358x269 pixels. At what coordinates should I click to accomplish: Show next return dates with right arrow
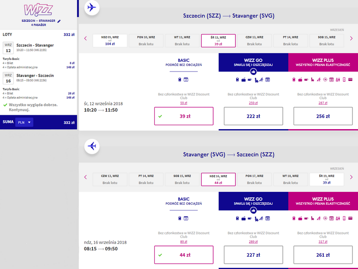point(351,177)
